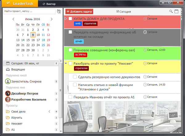Collapse subtasks of Разобрать отчёт task
Screen dimensions: 185x136
click(x=66, y=63)
